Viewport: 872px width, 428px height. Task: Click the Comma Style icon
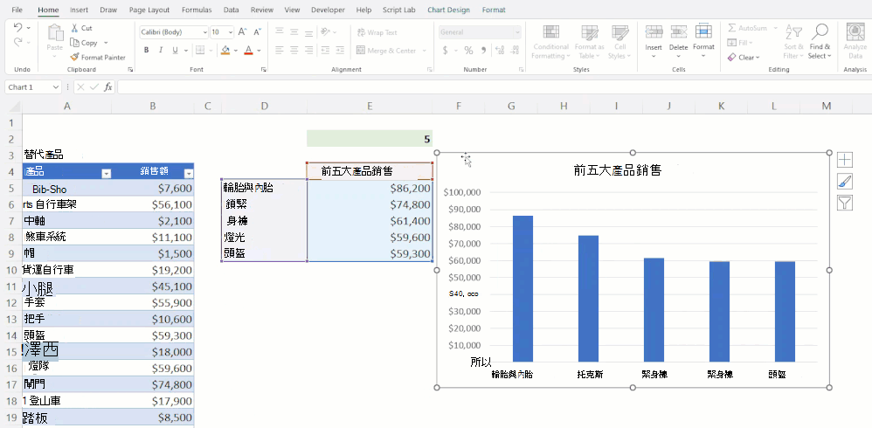[483, 51]
